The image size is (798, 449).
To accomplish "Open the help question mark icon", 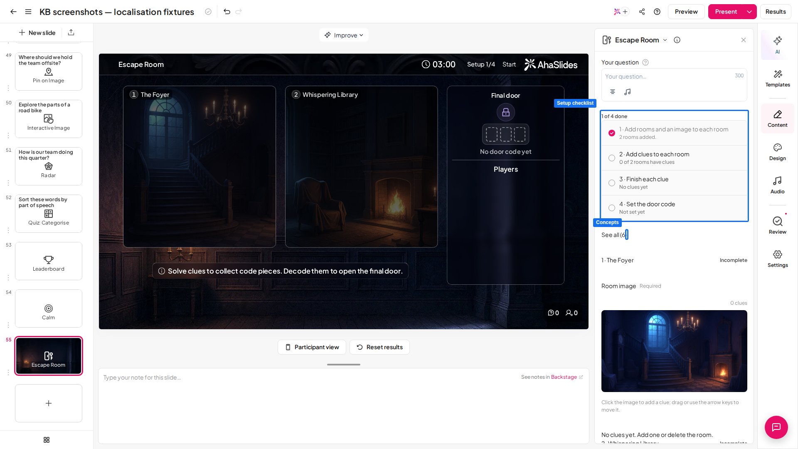I will (657, 12).
